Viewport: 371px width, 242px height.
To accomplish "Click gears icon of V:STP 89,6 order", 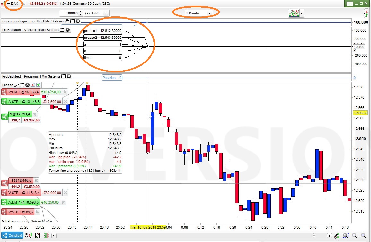I will click(x=4, y=212).
